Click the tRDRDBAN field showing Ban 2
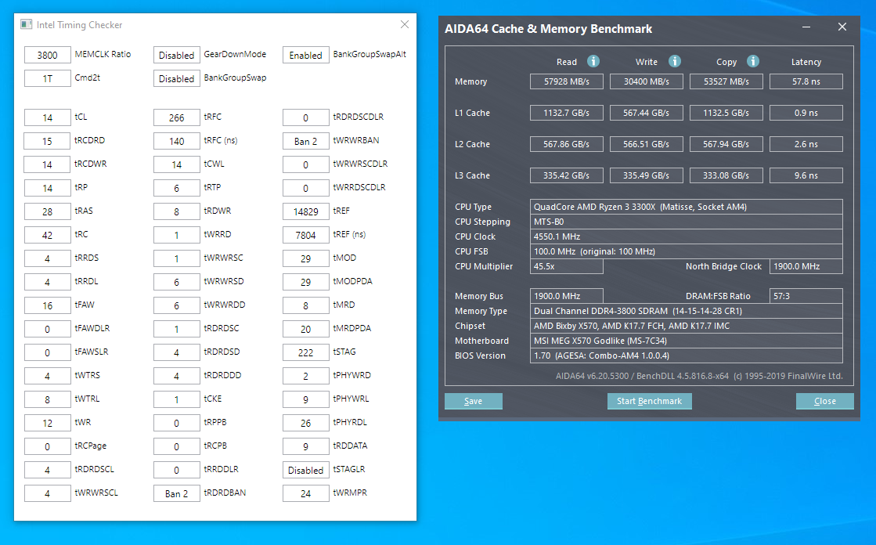The image size is (876, 545). [177, 493]
